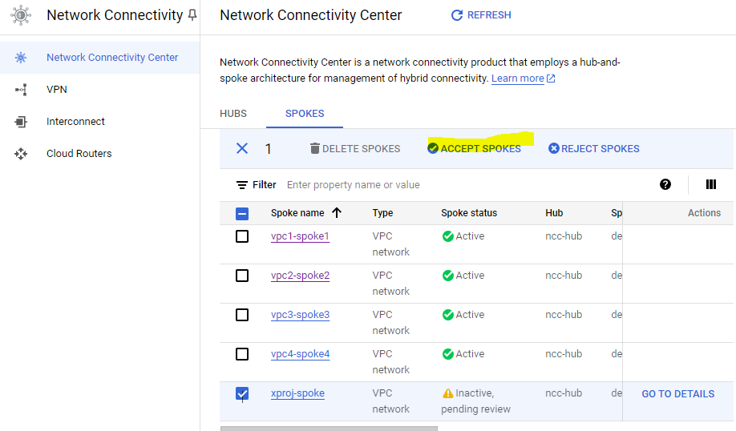The image size is (736, 431).
Task: Click the sort arrow next to Spoke name
Action: point(337,213)
